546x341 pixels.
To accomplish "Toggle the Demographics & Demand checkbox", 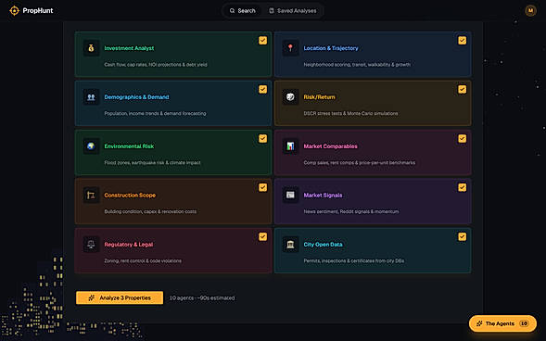I will pyautogui.click(x=263, y=90).
